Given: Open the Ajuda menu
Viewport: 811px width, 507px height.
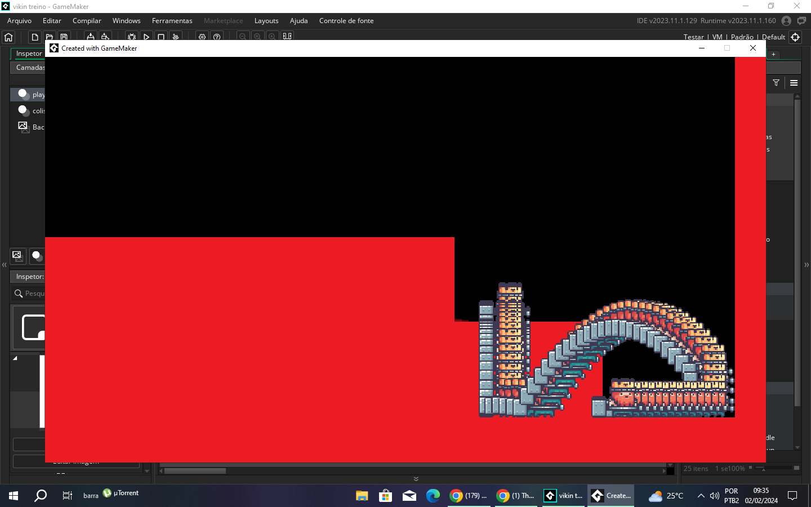Looking at the screenshot, I should pyautogui.click(x=298, y=21).
